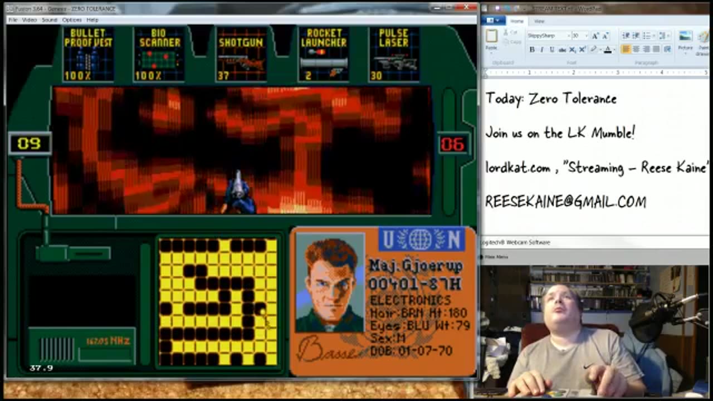Click the bullet list icon
This screenshot has height=401, width=713.
(x=646, y=36)
